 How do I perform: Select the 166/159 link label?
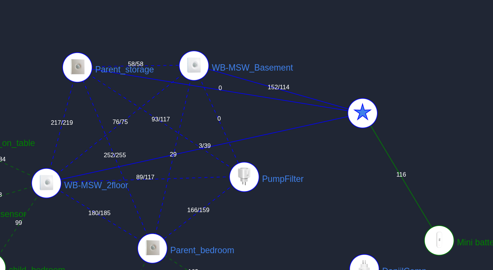click(x=198, y=210)
